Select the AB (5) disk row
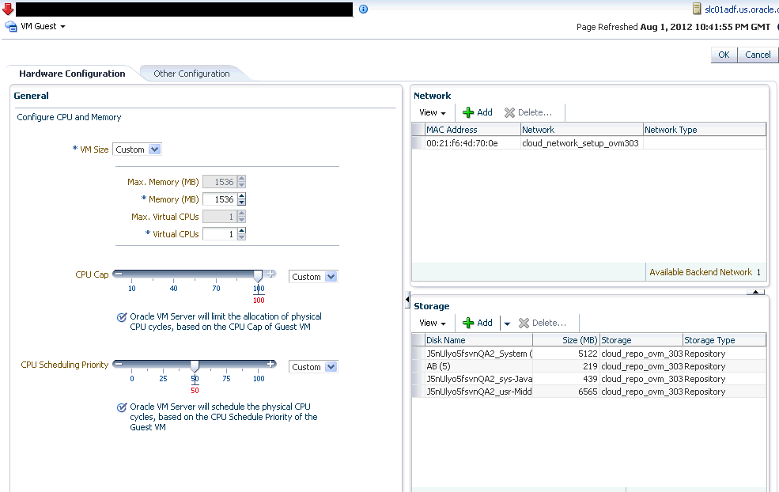Image resolution: width=779 pixels, height=492 pixels. 588,366
